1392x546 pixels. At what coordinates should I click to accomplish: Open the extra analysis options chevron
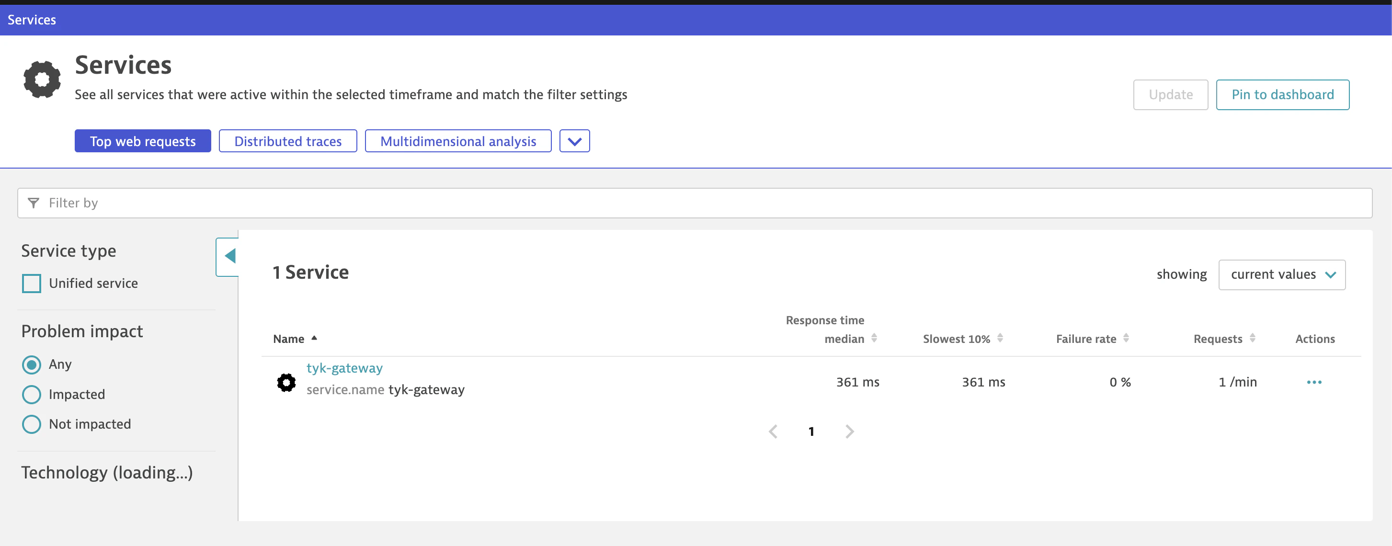coord(574,141)
